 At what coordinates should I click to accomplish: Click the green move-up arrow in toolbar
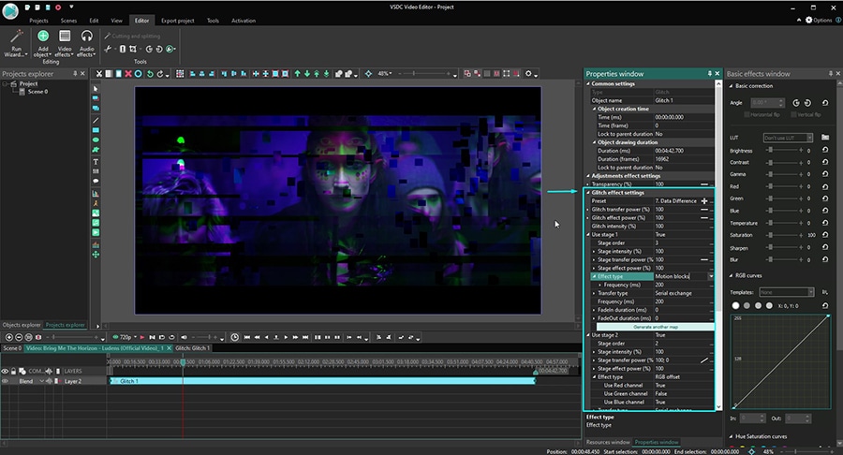click(297, 74)
